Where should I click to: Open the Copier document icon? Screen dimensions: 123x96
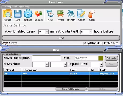pos(81,14)
